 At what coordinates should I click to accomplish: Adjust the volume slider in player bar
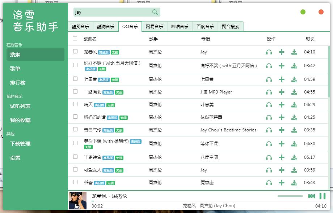pos(290,196)
